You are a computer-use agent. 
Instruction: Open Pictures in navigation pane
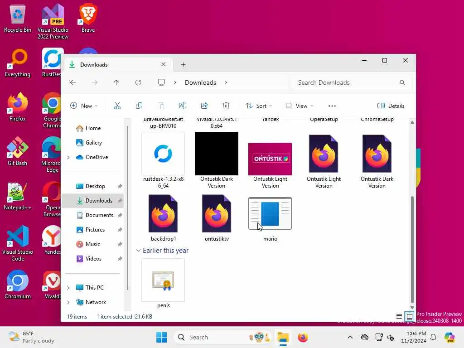point(91,230)
